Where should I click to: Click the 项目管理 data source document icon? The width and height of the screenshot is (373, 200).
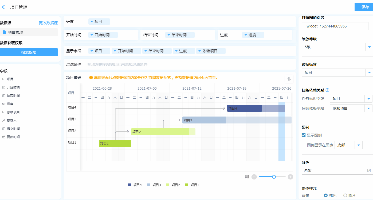click(4, 32)
